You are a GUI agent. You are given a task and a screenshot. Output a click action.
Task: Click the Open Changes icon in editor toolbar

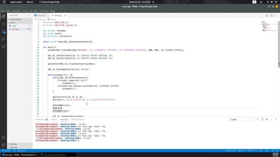[x=267, y=16]
